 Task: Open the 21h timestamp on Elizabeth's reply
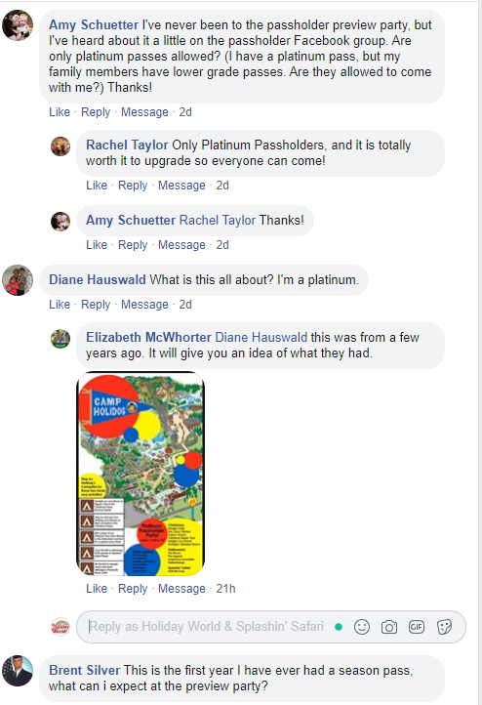[225, 589]
